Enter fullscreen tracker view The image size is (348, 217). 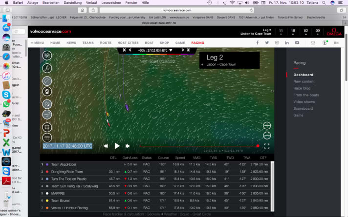tap(267, 146)
